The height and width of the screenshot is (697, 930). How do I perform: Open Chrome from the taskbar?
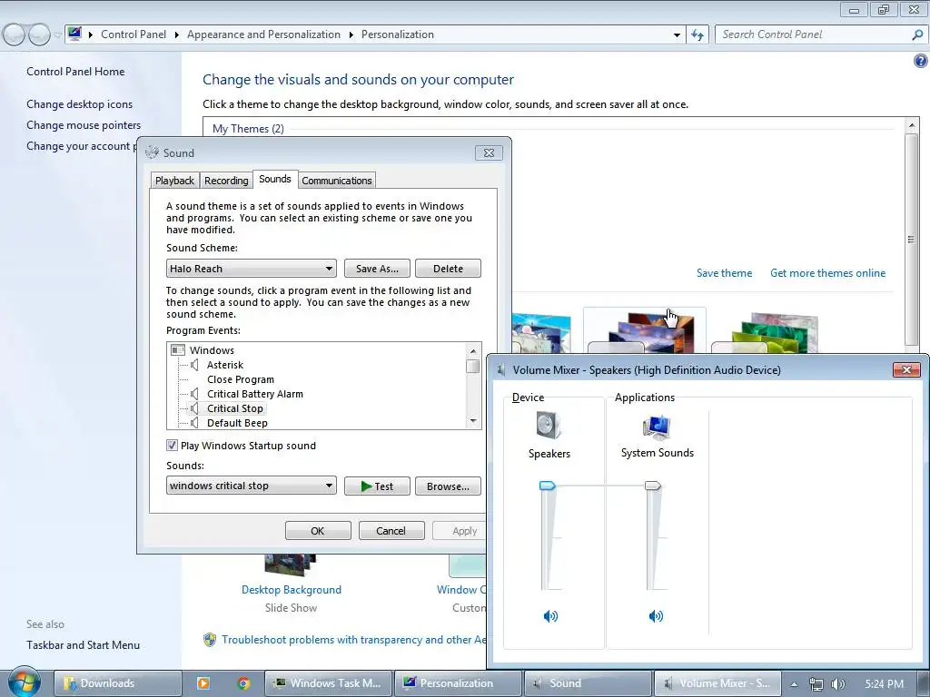click(x=243, y=683)
